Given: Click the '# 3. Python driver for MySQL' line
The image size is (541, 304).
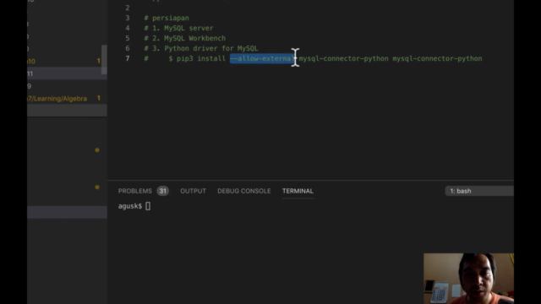Looking at the screenshot, I should (x=201, y=49).
